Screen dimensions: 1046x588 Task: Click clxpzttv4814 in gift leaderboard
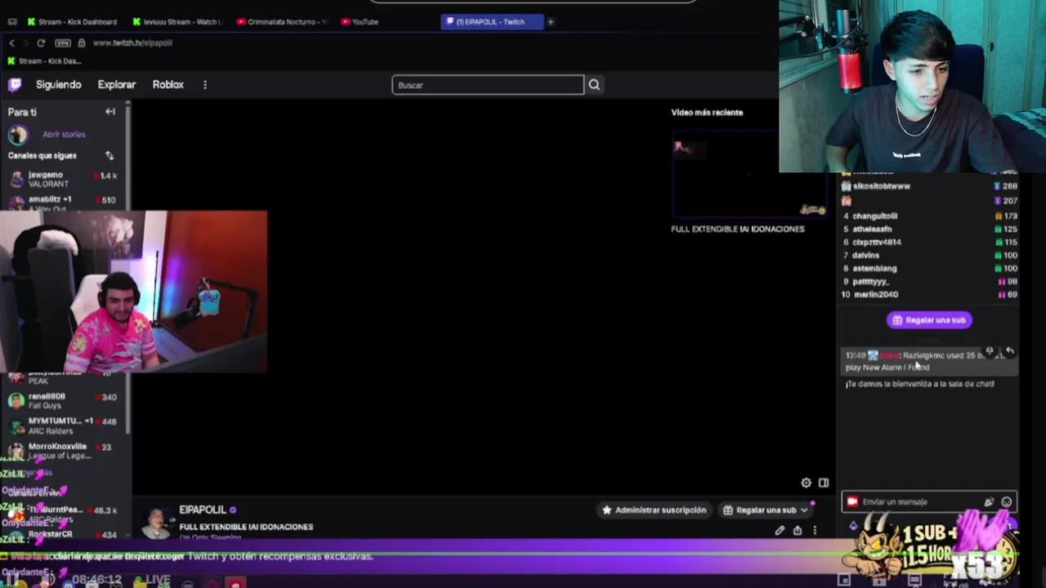877,243
